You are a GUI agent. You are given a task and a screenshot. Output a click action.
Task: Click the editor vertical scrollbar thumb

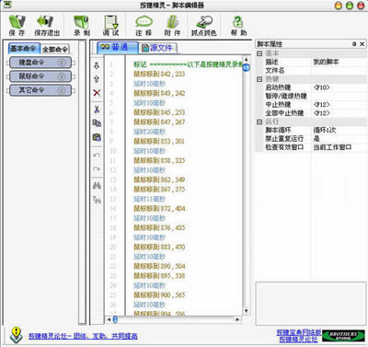[x=246, y=67]
